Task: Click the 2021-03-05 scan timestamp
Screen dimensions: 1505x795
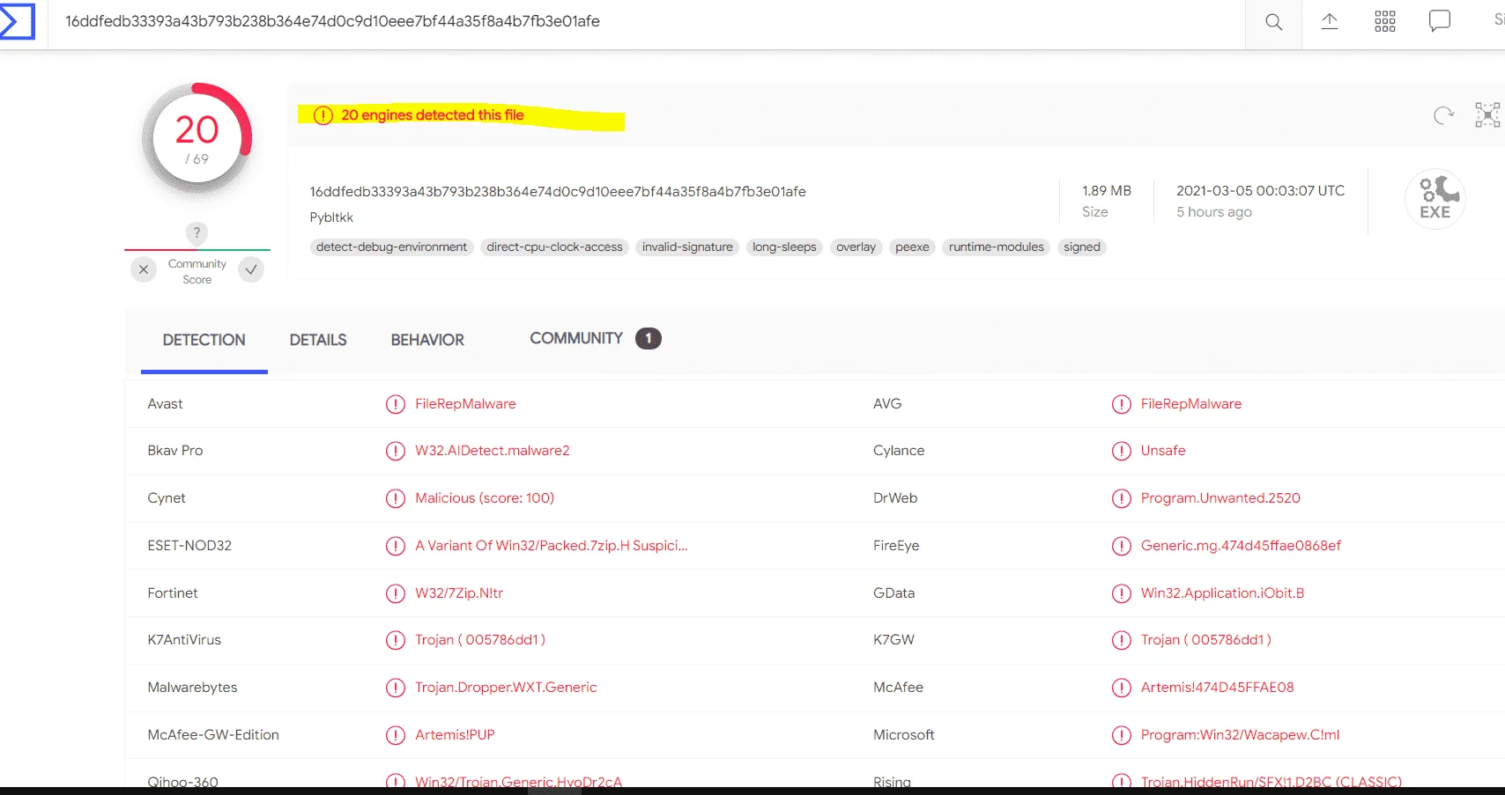Action: click(x=1260, y=191)
